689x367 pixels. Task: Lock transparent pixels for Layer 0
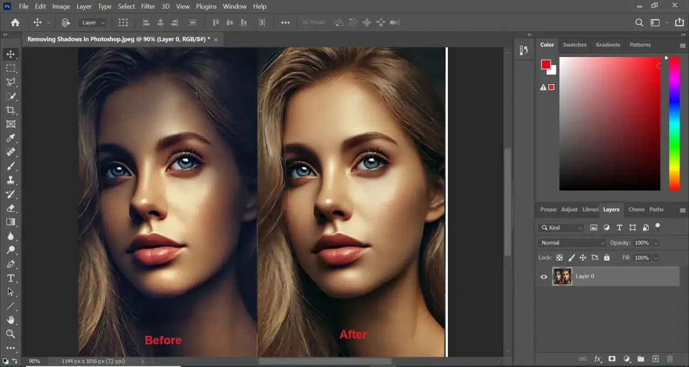point(560,258)
